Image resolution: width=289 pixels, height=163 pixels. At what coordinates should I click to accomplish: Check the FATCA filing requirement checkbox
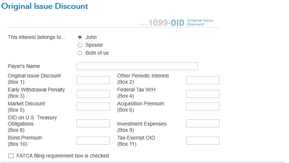tap(11, 156)
